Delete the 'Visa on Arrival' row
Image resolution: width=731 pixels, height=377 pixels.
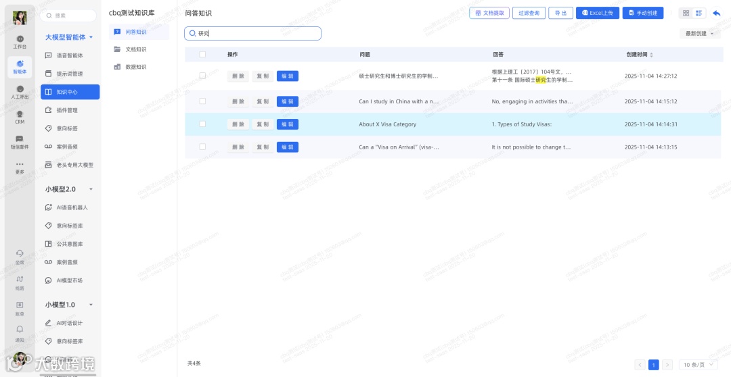(238, 147)
